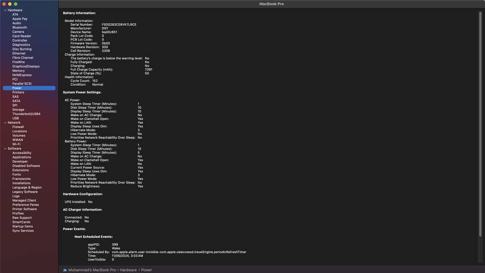Collapse the Hardware section in sidebar
This screenshot has width=485, height=273.
[x=5, y=10]
